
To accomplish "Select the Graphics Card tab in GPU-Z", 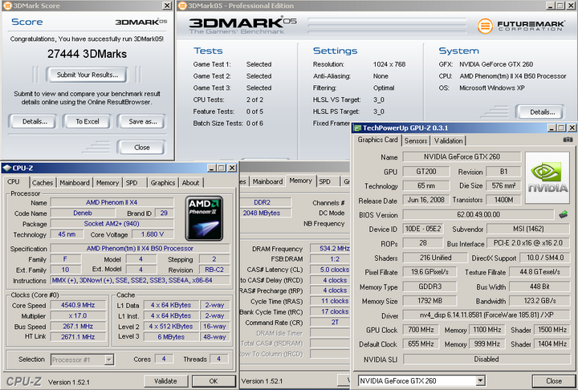I will point(377,140).
